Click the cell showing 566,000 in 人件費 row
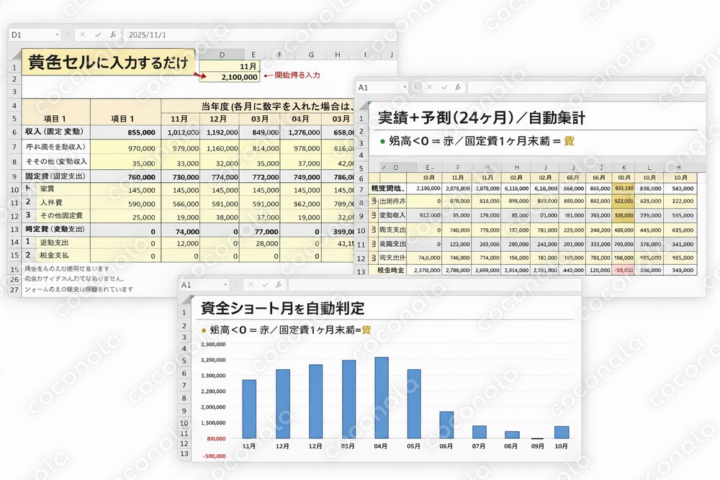Image resolution: width=720 pixels, height=480 pixels. pos(181,204)
